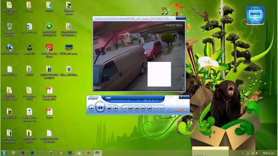Screen dimensions: 278x156
Task: Step to the next frame
Action: coord(143,108)
